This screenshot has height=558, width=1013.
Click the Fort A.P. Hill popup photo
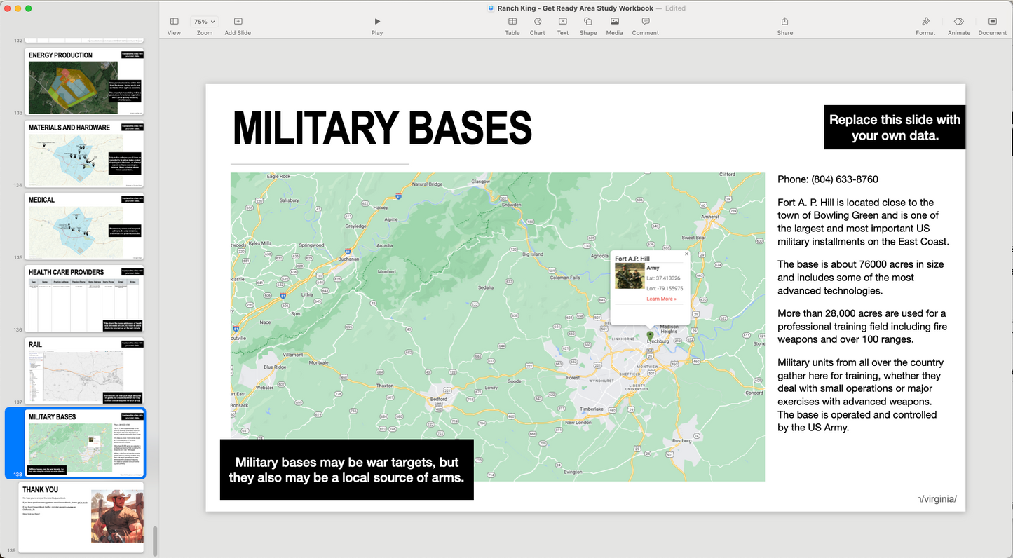[630, 276]
